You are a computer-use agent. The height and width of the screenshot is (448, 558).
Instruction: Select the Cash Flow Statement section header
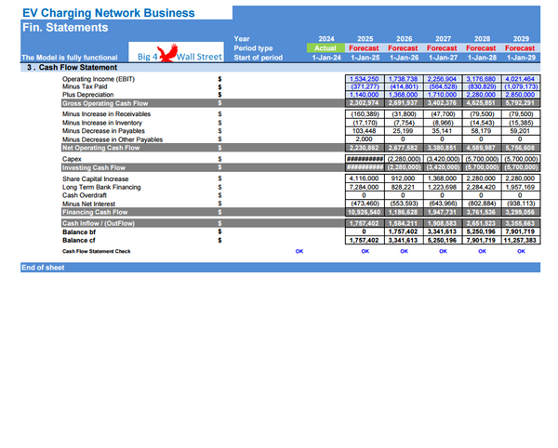coord(67,68)
